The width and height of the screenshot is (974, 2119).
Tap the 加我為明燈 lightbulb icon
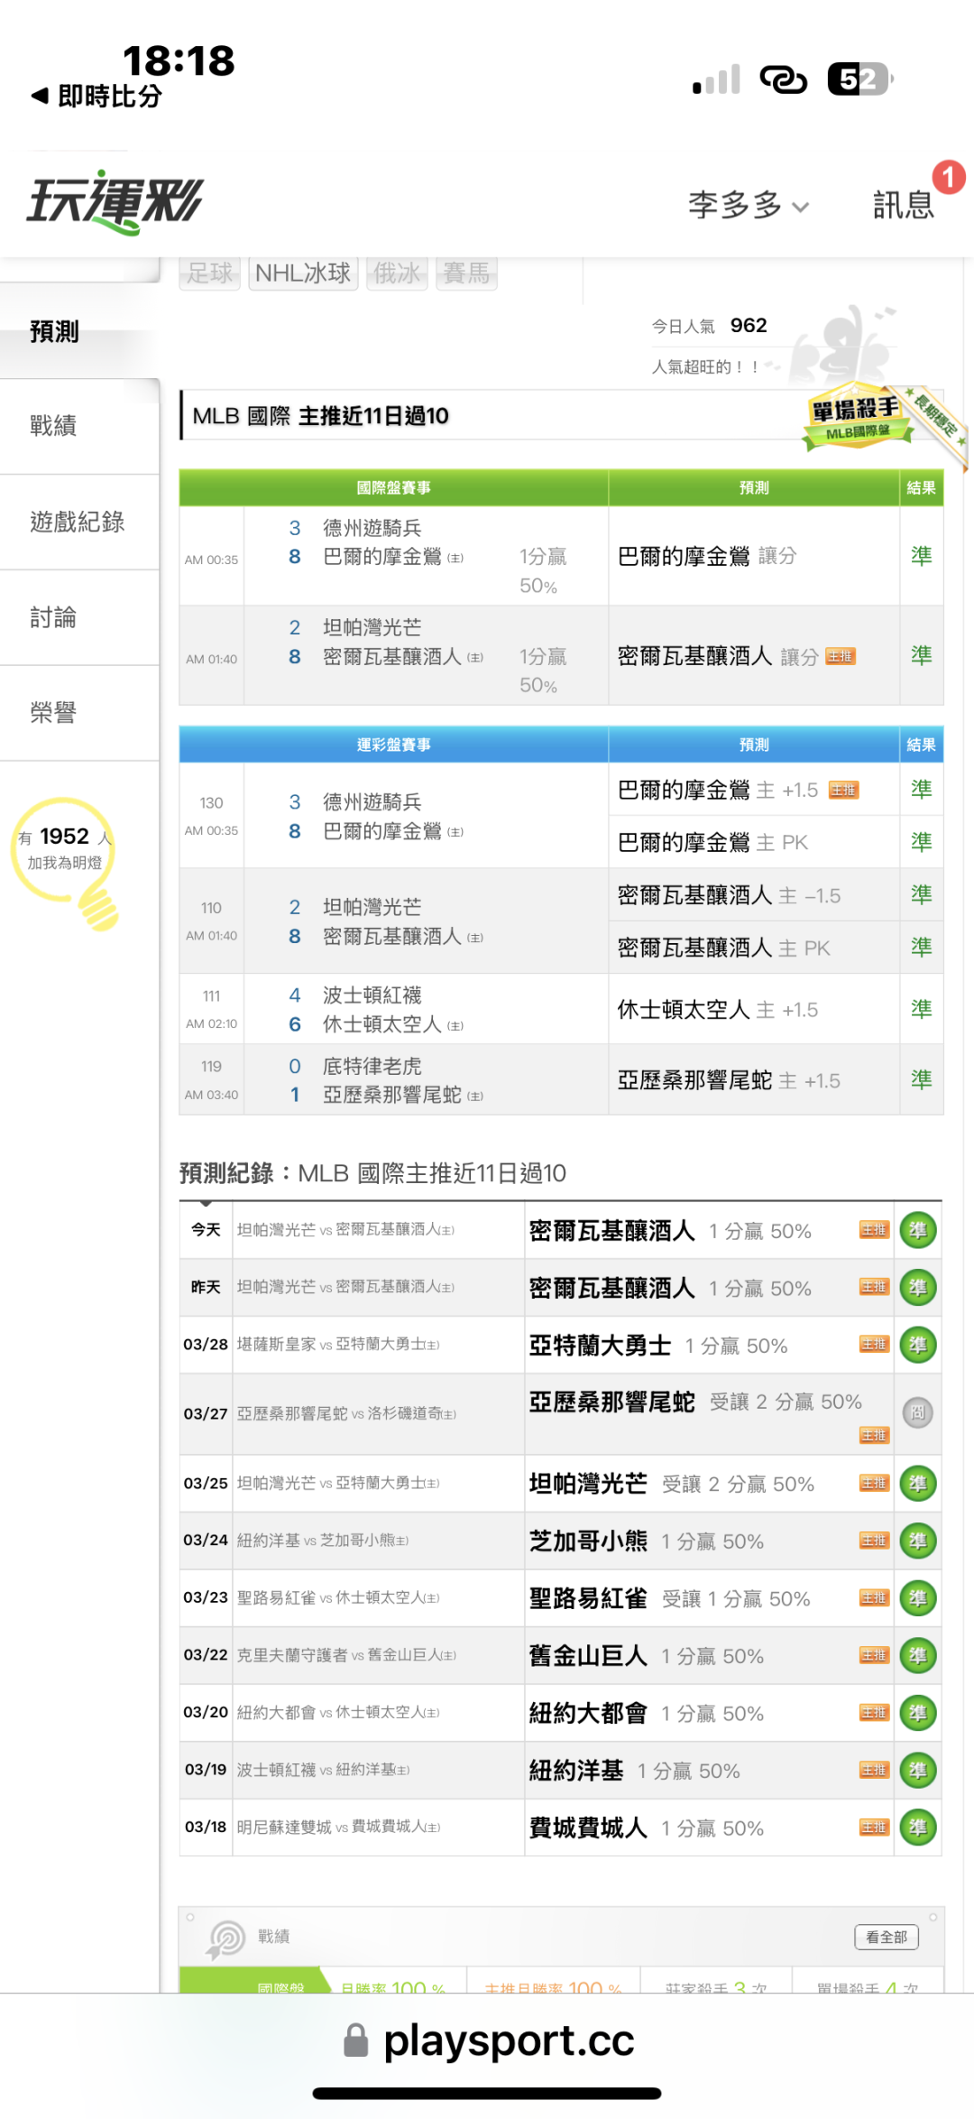coord(65,862)
